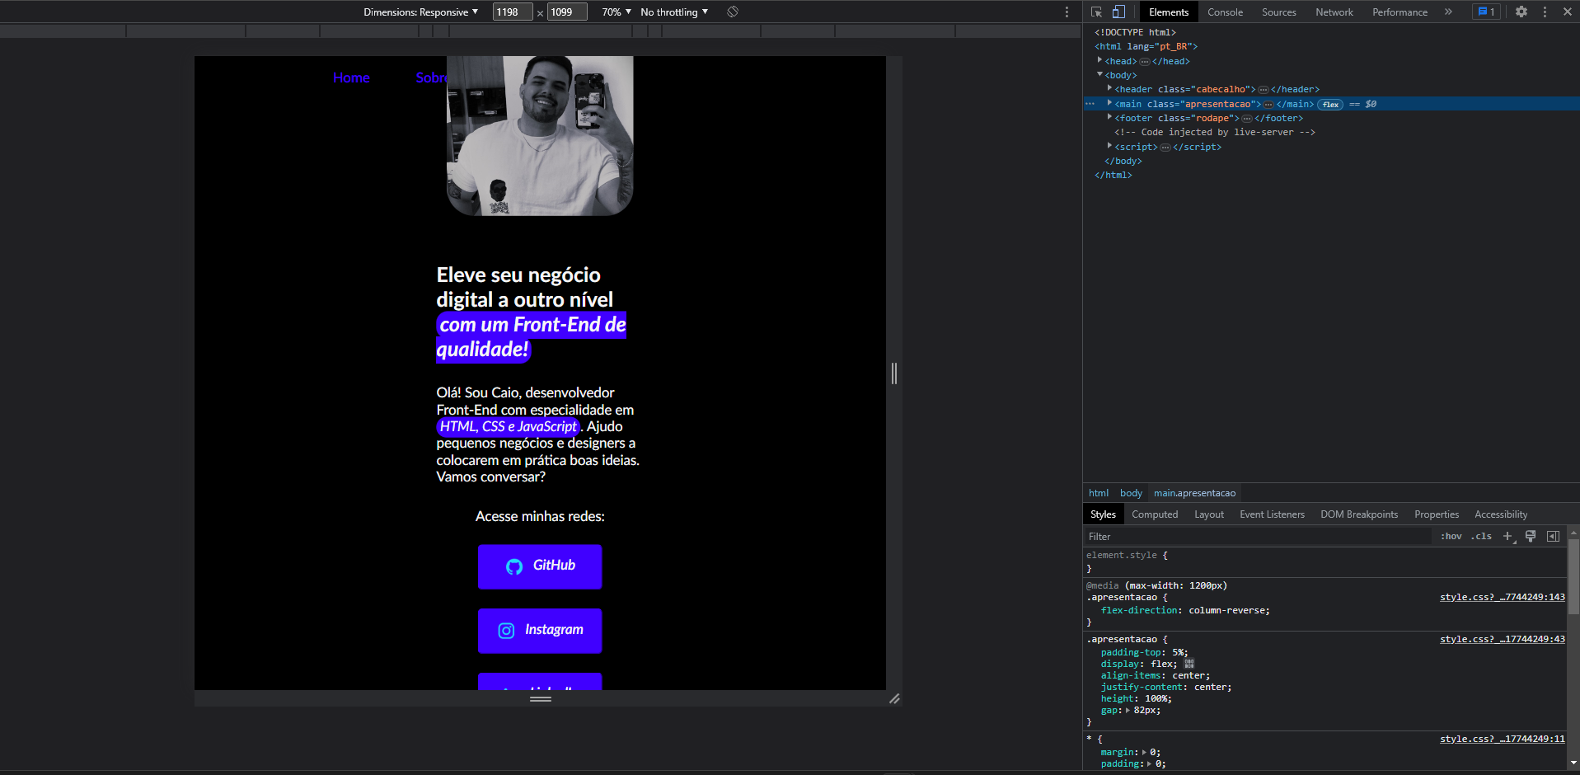Close the DevTools panel
Viewport: 1580px width, 775px height.
[x=1568, y=12]
